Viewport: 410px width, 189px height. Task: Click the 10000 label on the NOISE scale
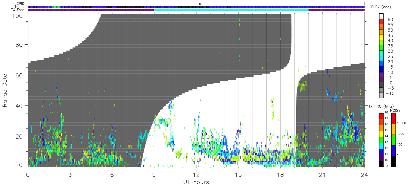tap(402, 123)
